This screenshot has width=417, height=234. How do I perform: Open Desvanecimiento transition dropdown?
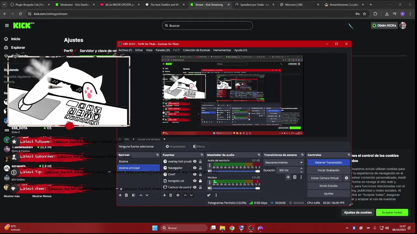284,162
